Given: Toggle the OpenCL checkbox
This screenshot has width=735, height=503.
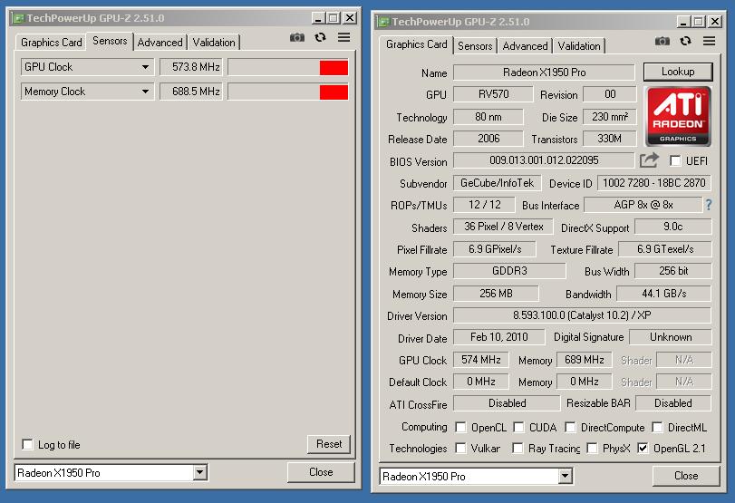Looking at the screenshot, I should pyautogui.click(x=460, y=427).
